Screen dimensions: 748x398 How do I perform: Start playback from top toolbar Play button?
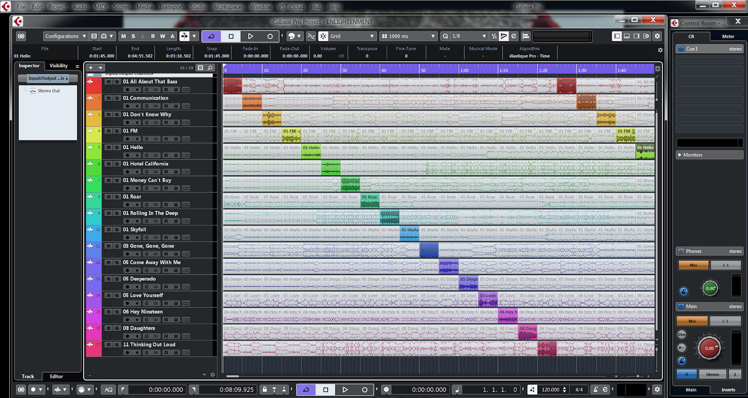click(251, 36)
